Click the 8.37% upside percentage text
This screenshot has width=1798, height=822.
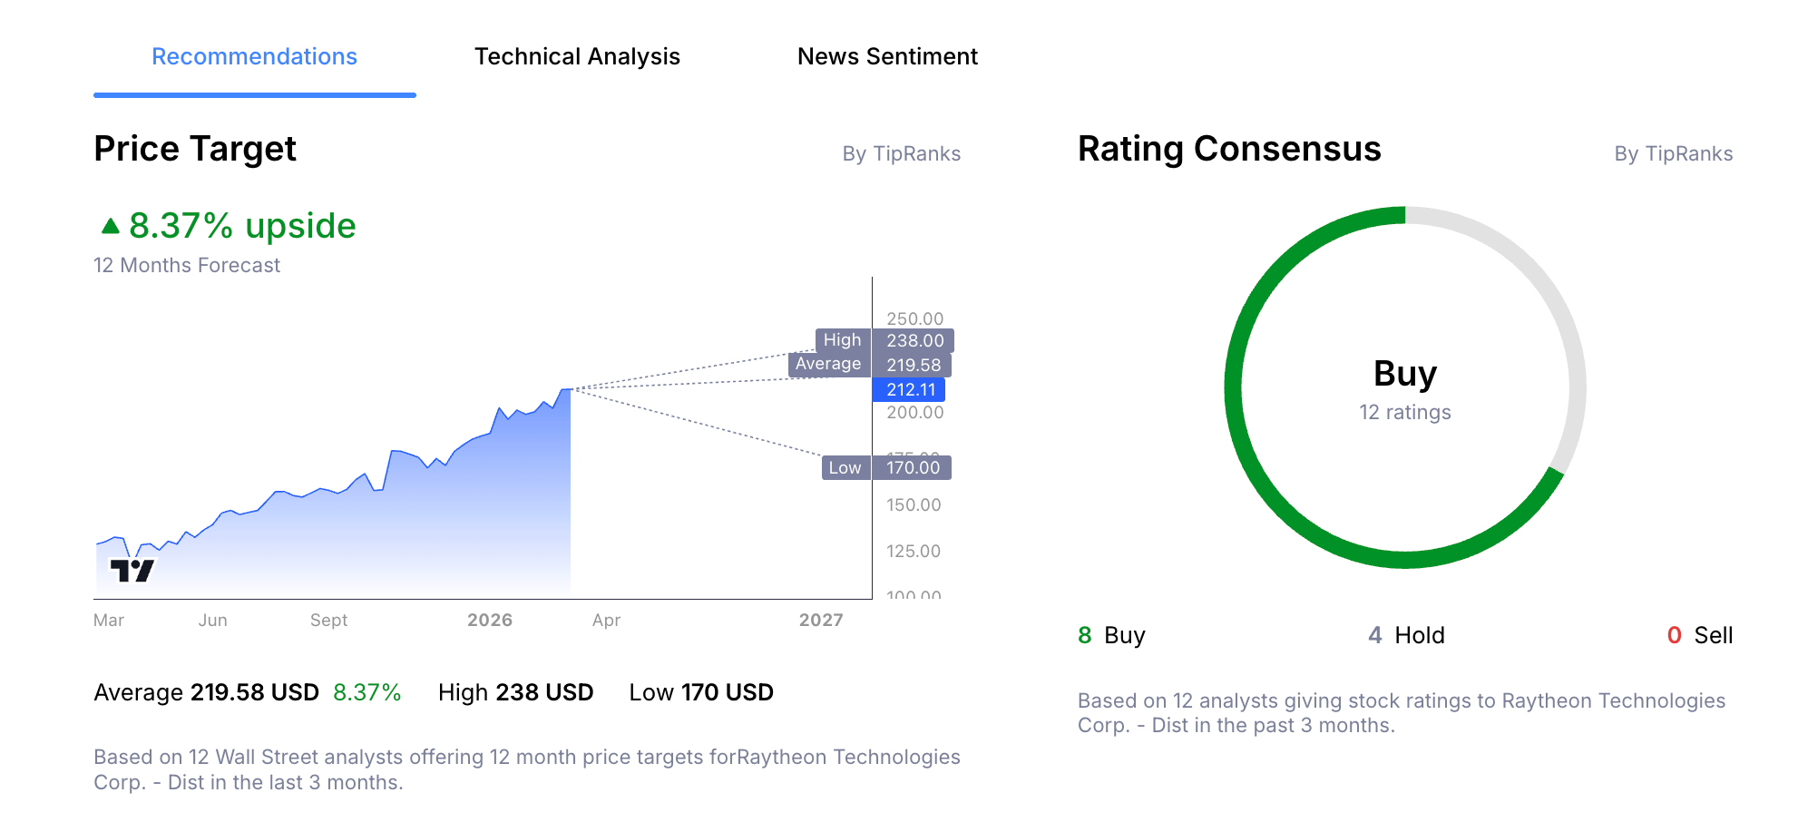pos(241,226)
